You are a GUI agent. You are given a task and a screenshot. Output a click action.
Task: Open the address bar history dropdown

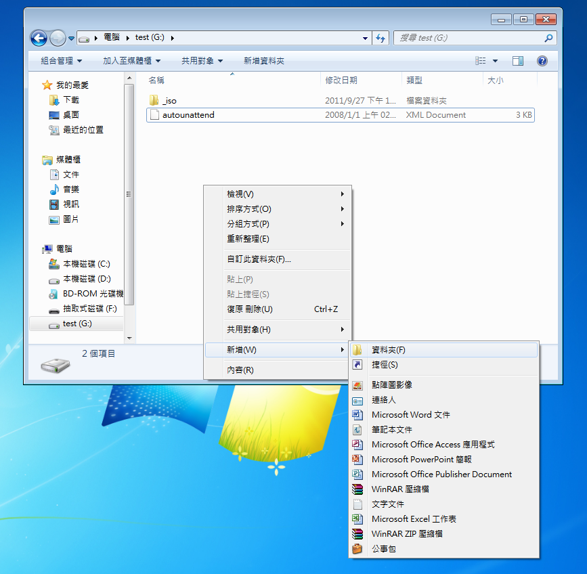(x=365, y=38)
